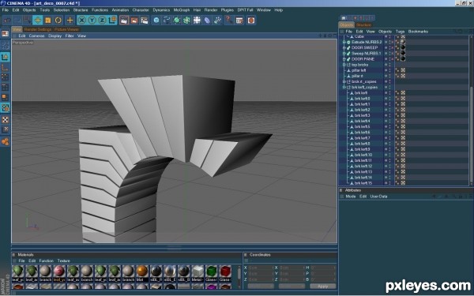Toggle Z axis lock button

click(x=102, y=21)
